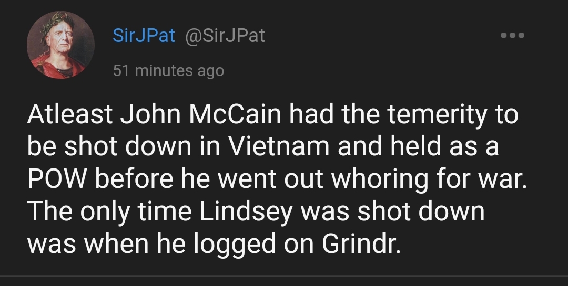Select the gray @SirJPat handle
Screen dimensions: 568x286
click(225, 36)
